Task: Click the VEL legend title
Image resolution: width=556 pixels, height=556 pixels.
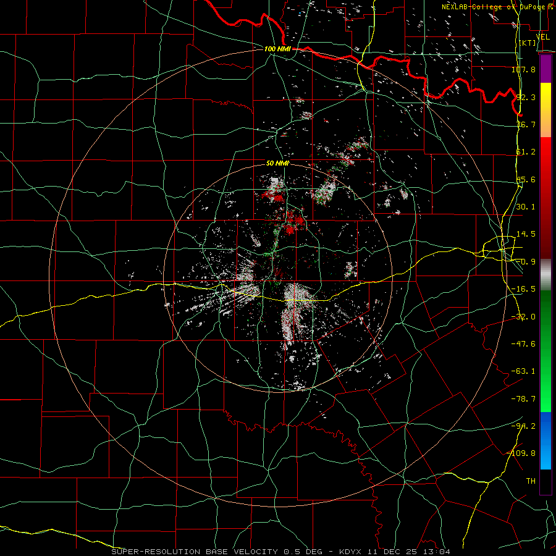Action: tap(542, 36)
